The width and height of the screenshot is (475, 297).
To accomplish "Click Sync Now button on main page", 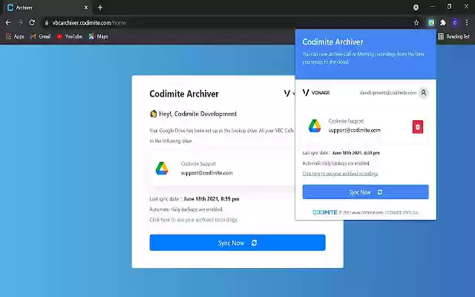I will [237, 243].
